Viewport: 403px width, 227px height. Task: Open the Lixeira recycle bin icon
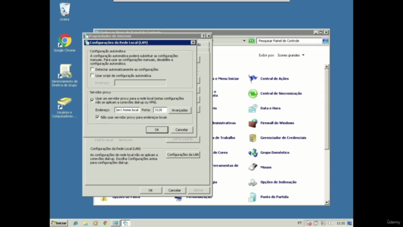pos(64,9)
